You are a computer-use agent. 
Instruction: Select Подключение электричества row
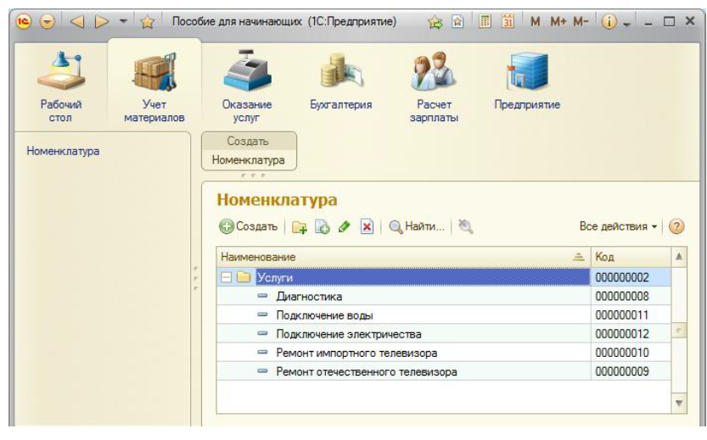pos(444,334)
